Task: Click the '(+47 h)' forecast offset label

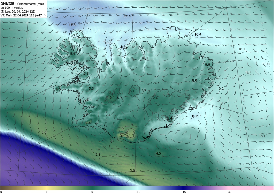Action: [x=40, y=15]
